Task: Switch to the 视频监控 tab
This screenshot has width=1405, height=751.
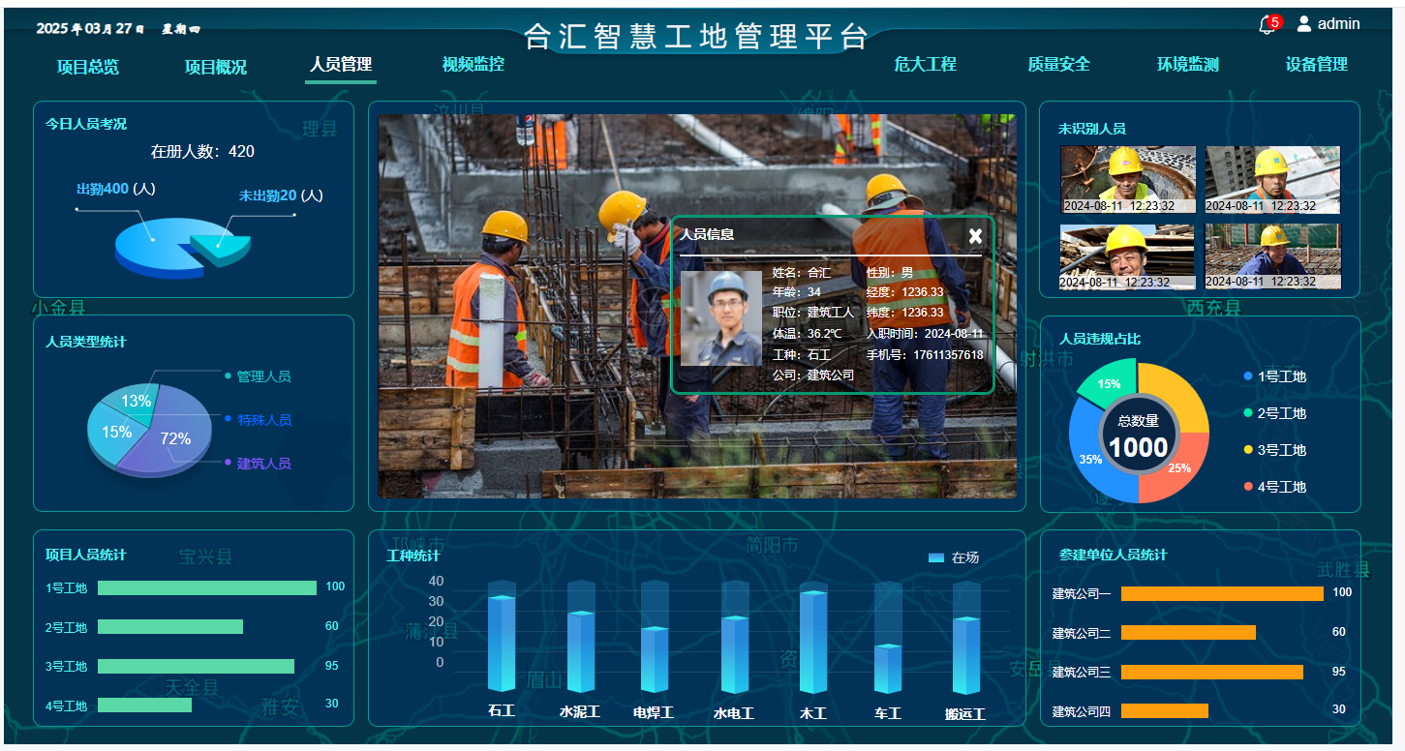Action: coord(473,65)
